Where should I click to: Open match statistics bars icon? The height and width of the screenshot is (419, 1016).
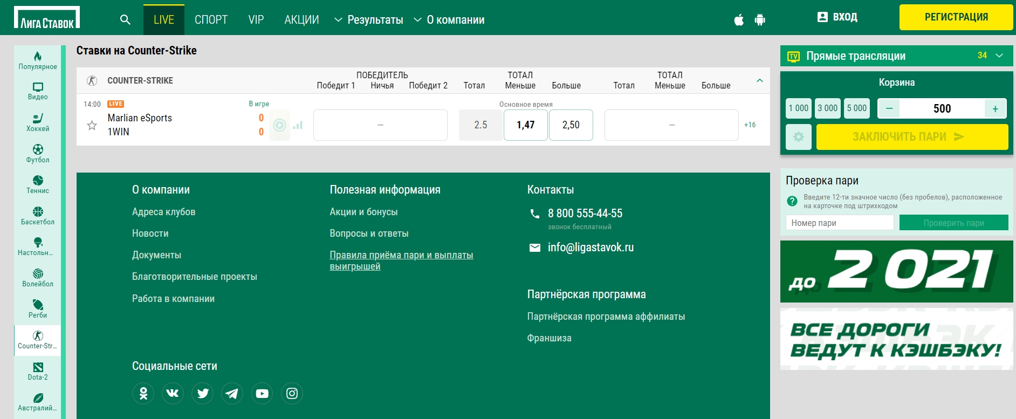[298, 125]
